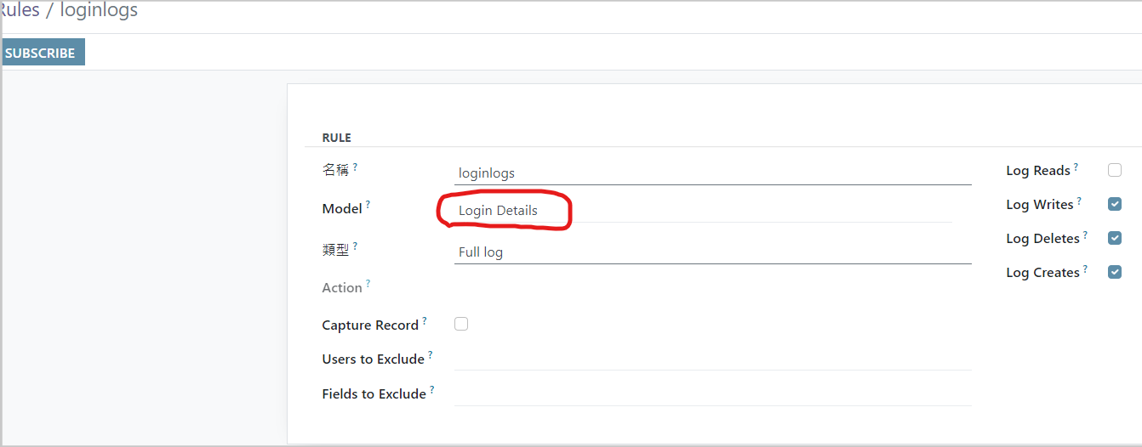Click help icon next to 類型 label
The image size is (1142, 447).
tap(355, 246)
